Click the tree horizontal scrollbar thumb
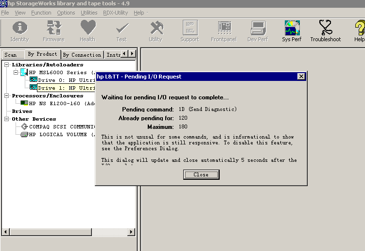 (x=51, y=232)
